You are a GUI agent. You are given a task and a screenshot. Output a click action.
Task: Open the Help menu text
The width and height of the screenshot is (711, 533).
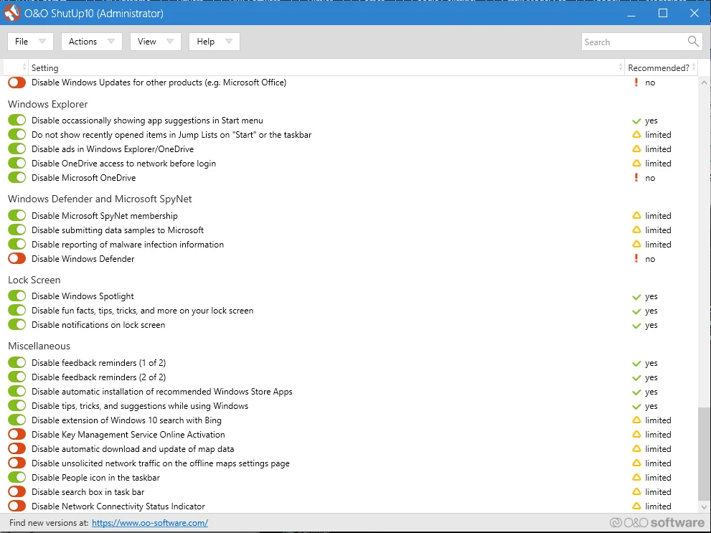pyautogui.click(x=205, y=41)
